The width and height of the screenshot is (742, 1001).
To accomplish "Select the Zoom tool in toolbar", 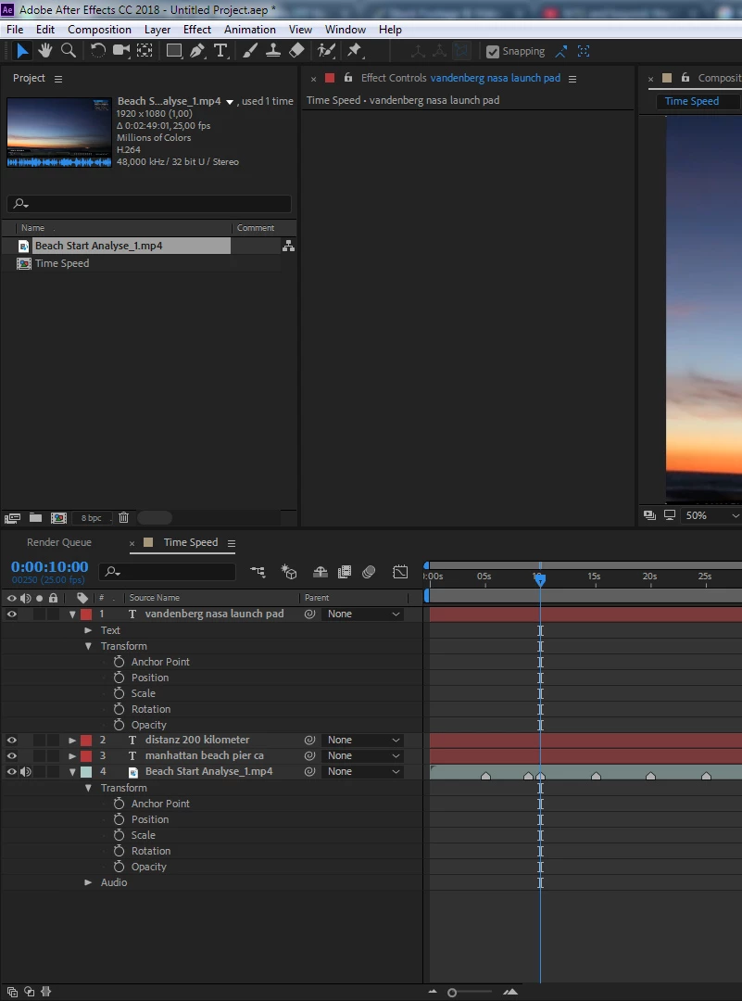I will 68,51.
